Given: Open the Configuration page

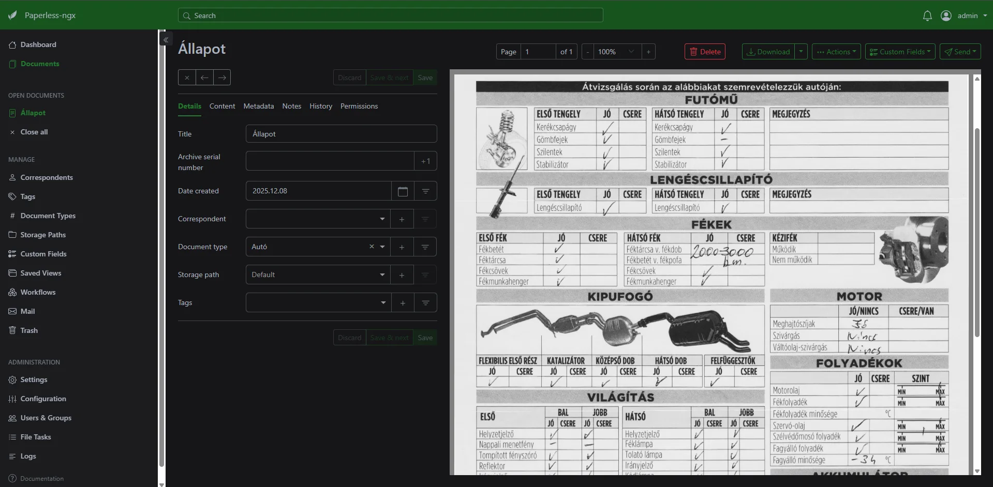Looking at the screenshot, I should coord(43,399).
